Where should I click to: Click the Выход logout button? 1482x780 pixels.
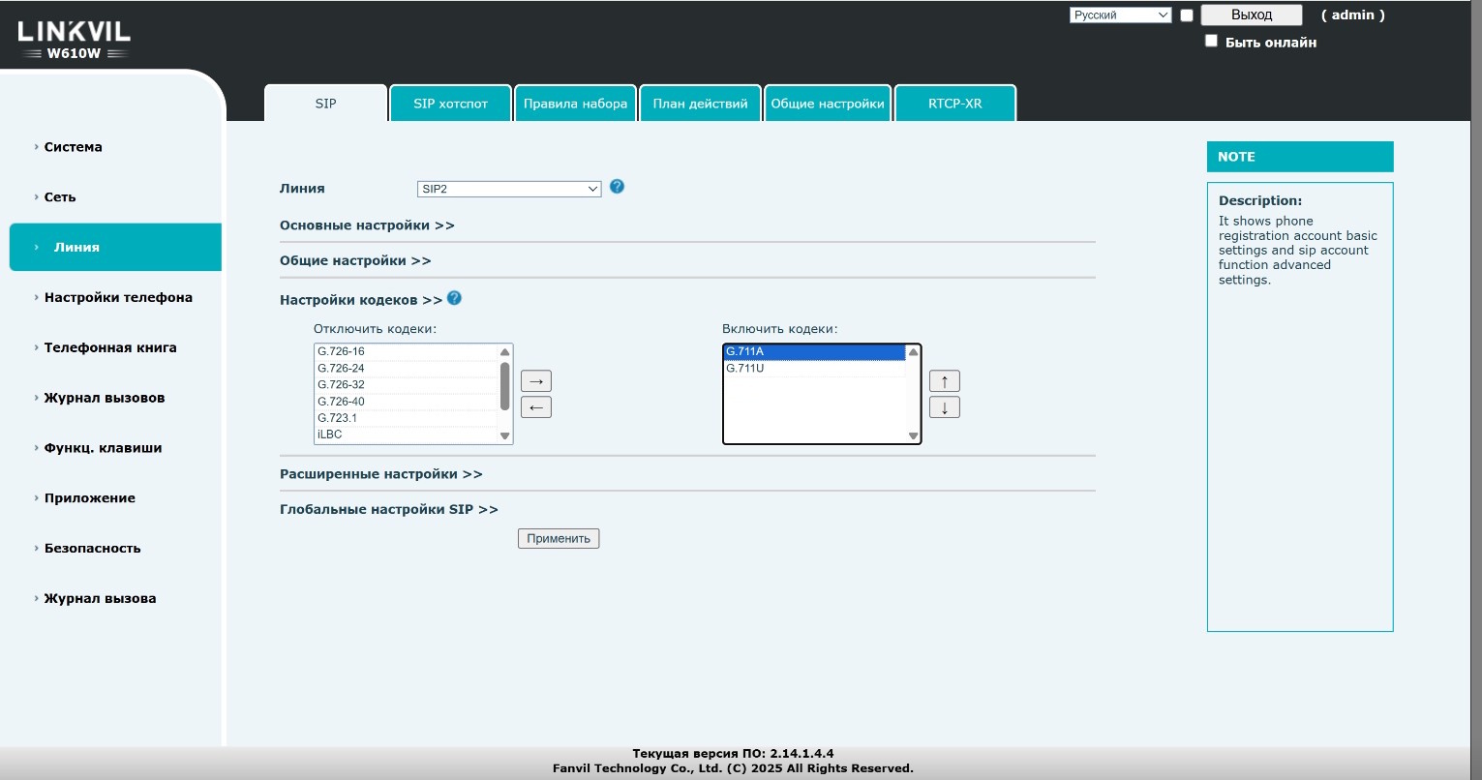pos(1251,15)
